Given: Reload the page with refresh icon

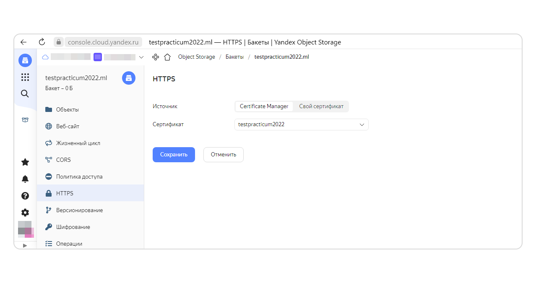Looking at the screenshot, I should coord(42,42).
